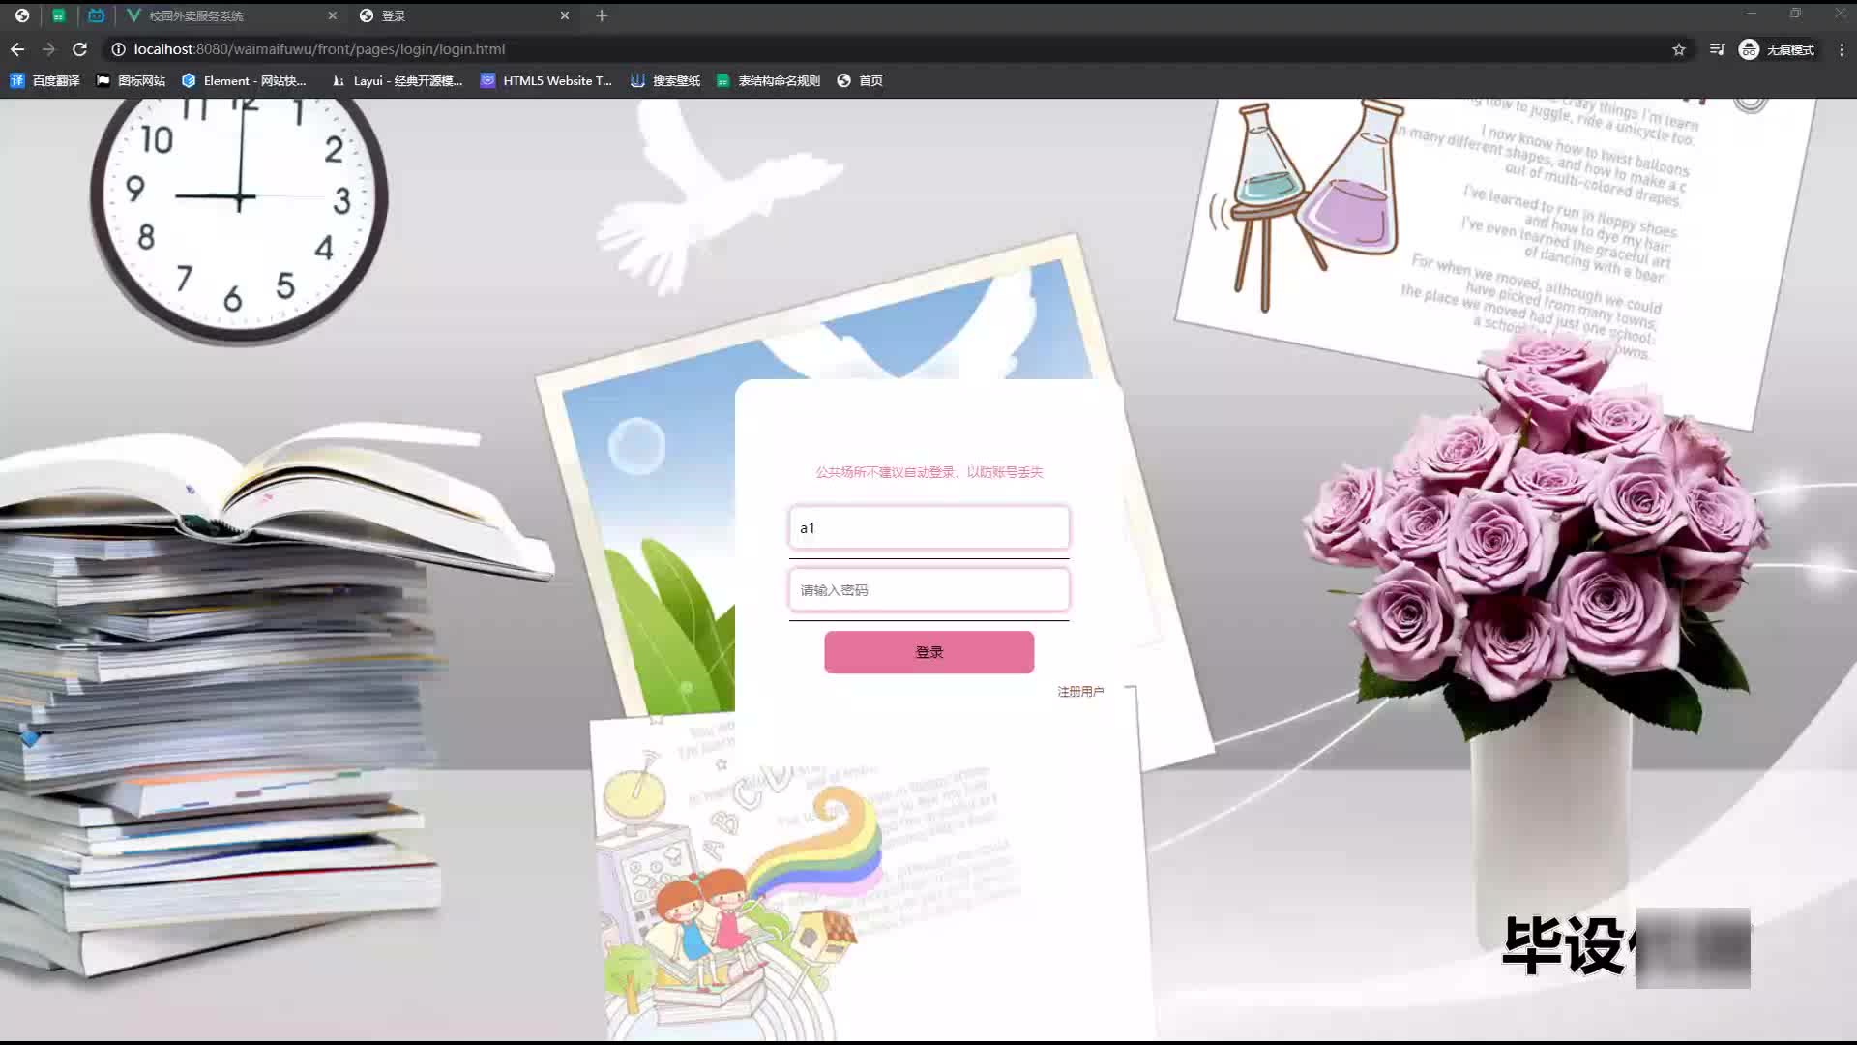Image resolution: width=1857 pixels, height=1045 pixels.
Task: Click the 请输入密码 password field
Action: (928, 590)
